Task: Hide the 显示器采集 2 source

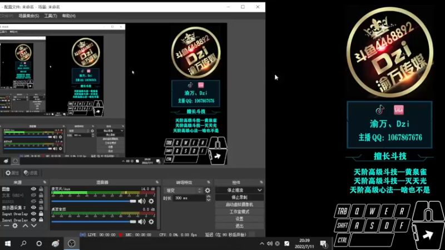Action: click(33, 207)
